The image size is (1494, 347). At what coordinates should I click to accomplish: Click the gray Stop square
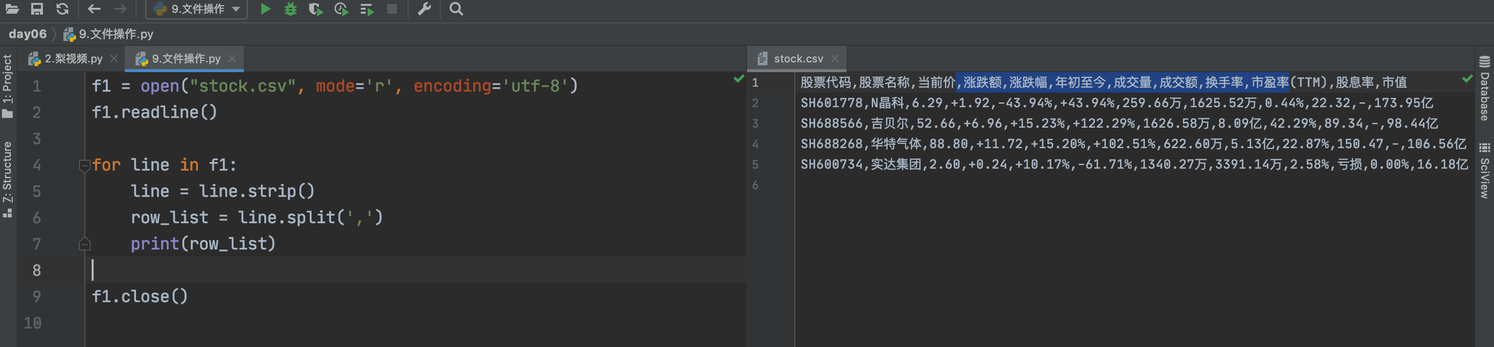click(x=392, y=9)
